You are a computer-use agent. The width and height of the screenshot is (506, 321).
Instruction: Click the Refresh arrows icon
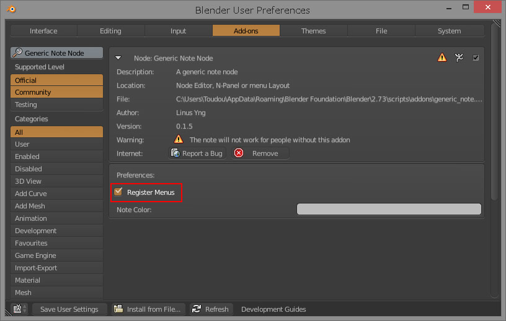[x=196, y=309]
